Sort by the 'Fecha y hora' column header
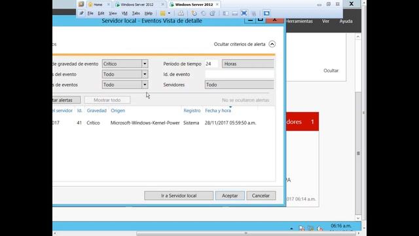The height and width of the screenshot is (236, 419). point(218,111)
